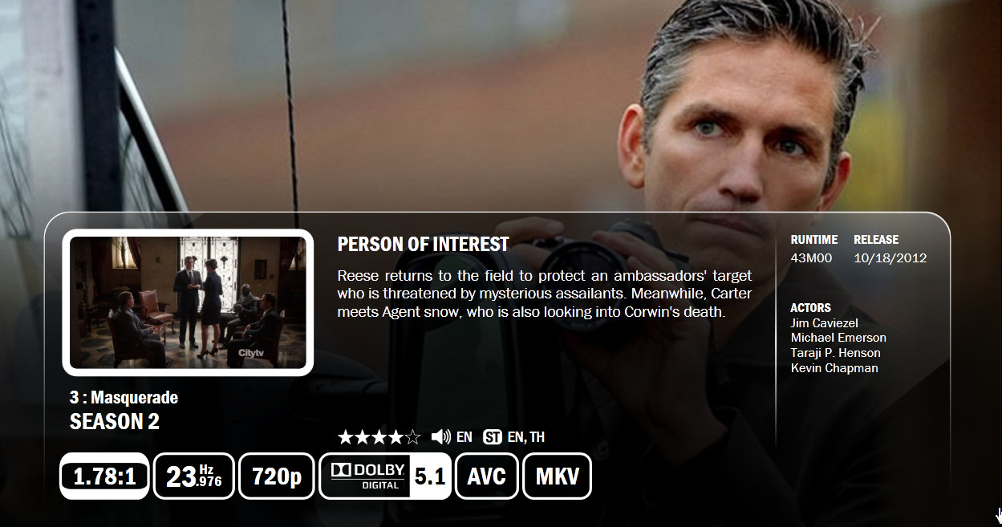Click the four-star rating indicator
1002x527 pixels.
pyautogui.click(x=379, y=437)
